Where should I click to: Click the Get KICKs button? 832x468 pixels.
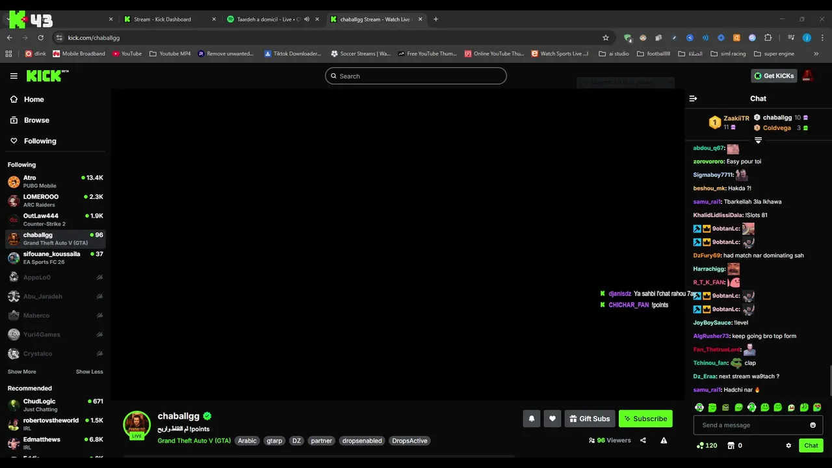[773, 76]
